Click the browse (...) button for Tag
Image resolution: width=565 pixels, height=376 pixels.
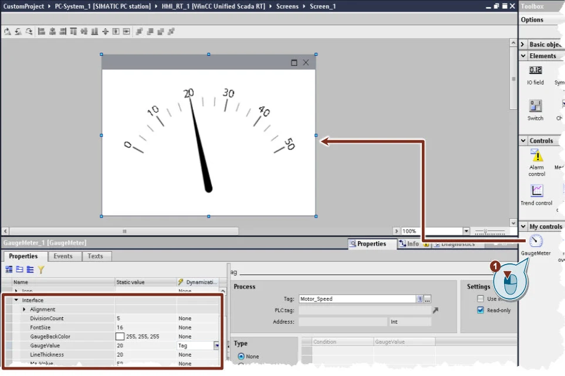point(427,299)
